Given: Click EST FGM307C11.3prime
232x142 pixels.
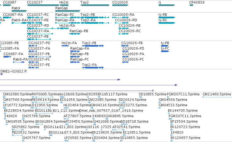Looking at the screenshot, I should (x=171, y=119).
